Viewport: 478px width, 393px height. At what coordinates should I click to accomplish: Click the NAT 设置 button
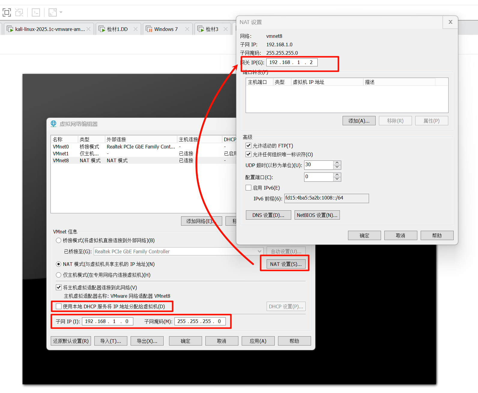(x=286, y=264)
